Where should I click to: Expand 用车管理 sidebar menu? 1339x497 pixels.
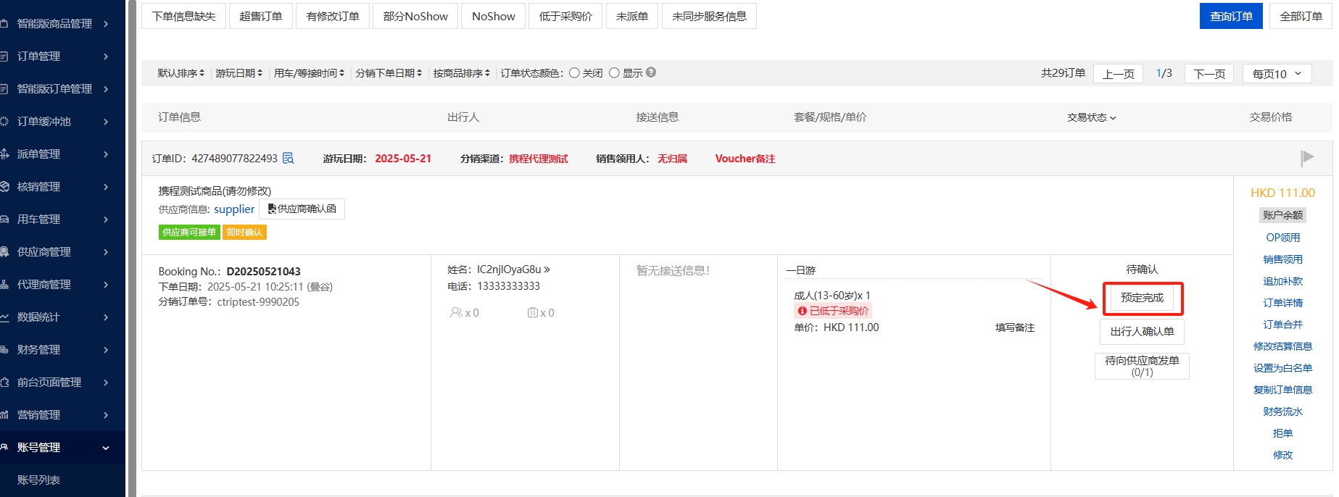coord(62,219)
